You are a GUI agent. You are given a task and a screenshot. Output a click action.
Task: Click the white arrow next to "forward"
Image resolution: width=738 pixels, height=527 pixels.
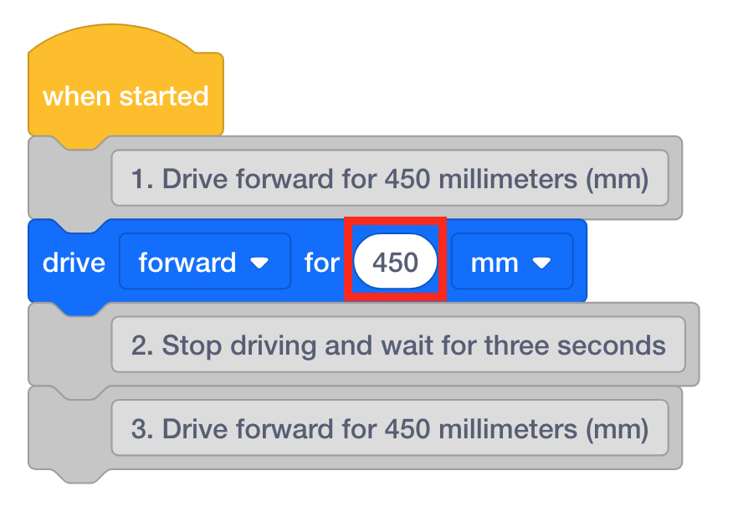(x=259, y=263)
